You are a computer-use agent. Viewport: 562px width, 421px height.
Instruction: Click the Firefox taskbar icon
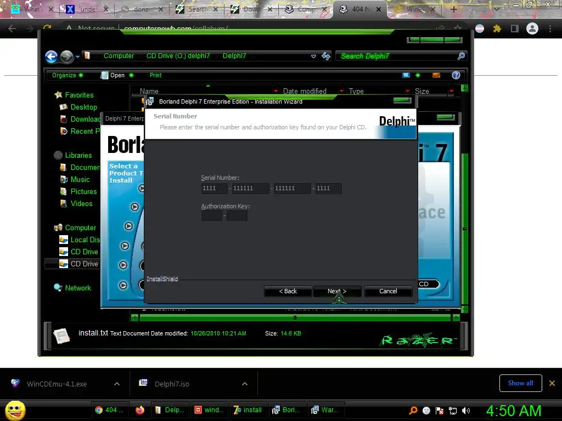[140, 410]
